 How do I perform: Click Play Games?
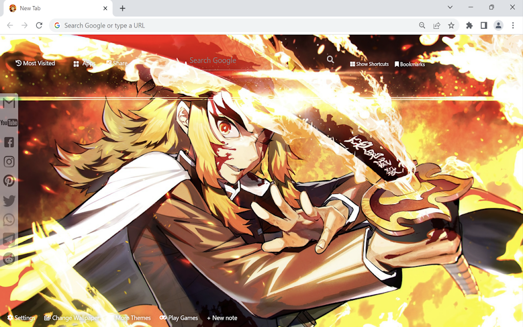pyautogui.click(x=179, y=318)
